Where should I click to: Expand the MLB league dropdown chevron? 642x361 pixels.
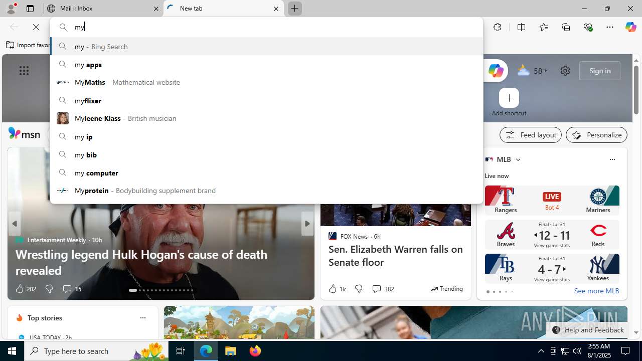coord(518,159)
